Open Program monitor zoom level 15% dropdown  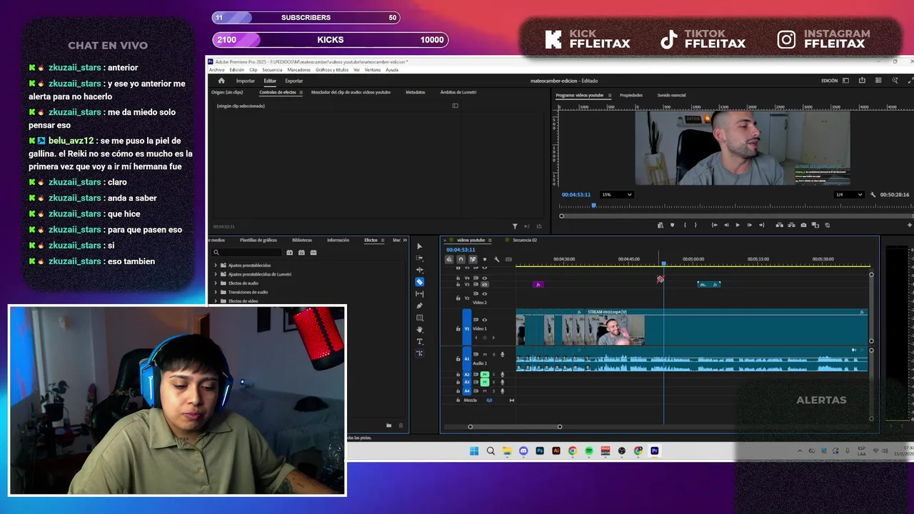(x=617, y=194)
